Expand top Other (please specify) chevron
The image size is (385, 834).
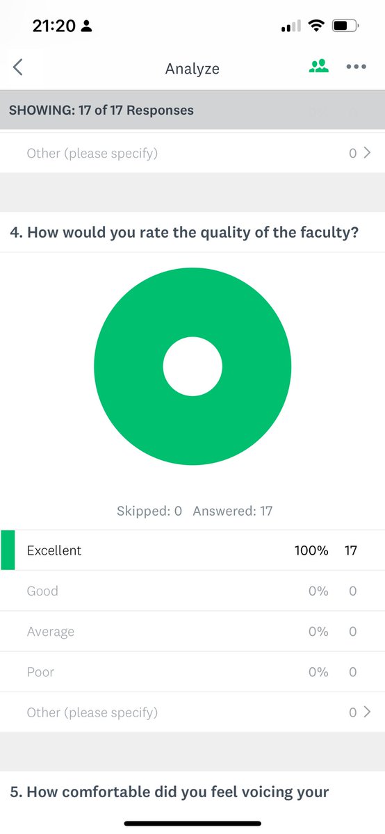[368, 153]
